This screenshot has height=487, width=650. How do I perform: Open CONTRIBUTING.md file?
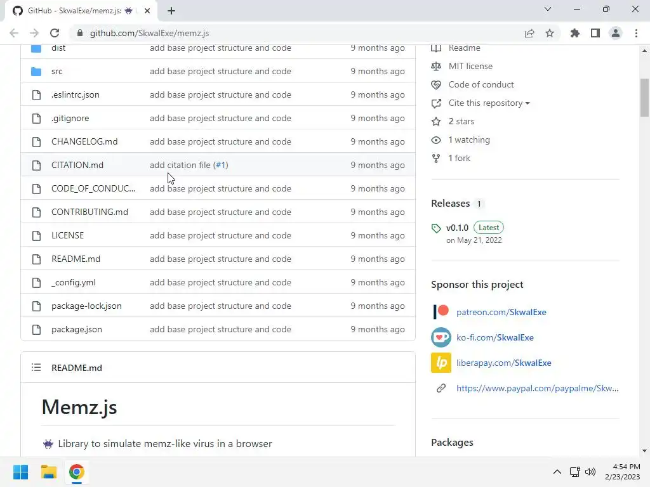coord(90,212)
